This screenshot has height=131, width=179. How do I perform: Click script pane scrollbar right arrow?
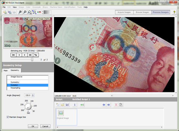click(x=162, y=127)
